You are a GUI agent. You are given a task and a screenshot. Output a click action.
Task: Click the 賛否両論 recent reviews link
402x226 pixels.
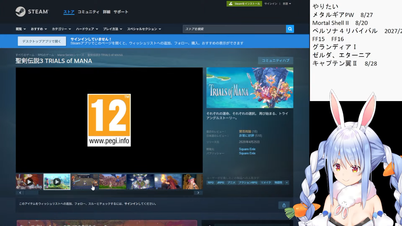tap(245, 132)
